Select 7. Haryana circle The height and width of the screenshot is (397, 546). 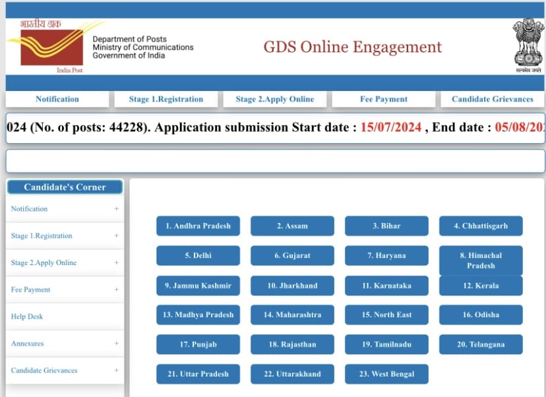pos(386,256)
